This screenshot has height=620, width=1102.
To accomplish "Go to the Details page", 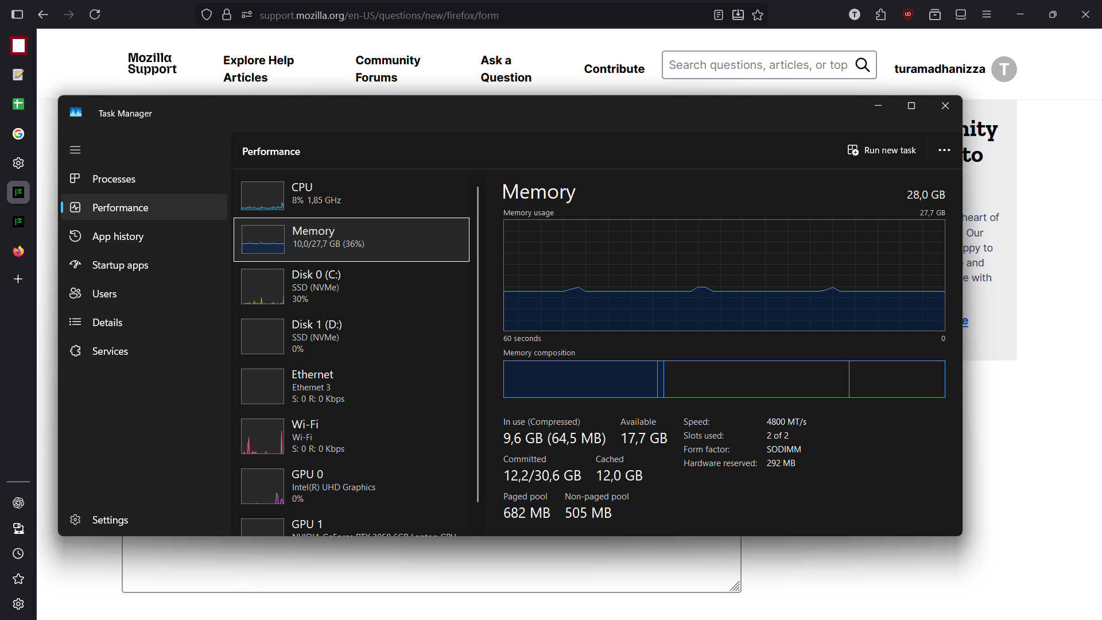I will click(107, 322).
